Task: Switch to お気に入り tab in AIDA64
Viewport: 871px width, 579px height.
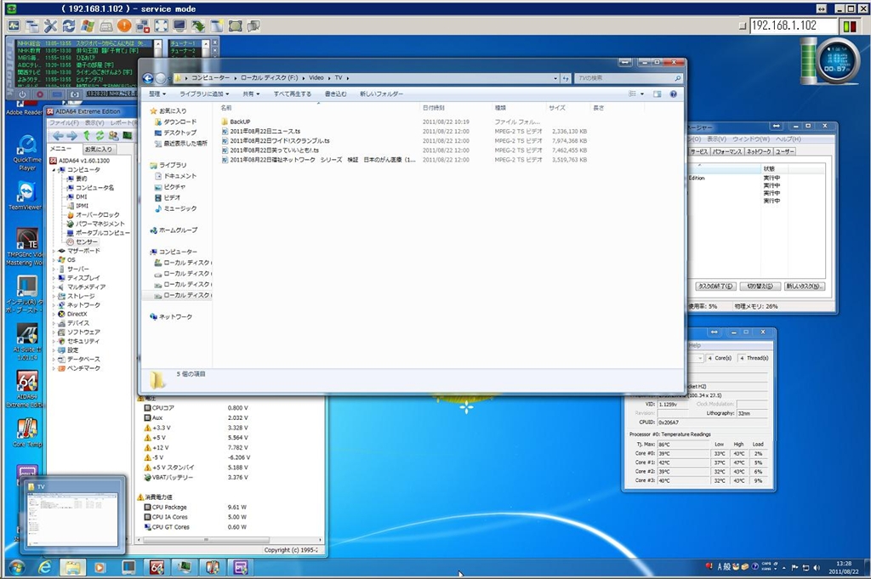Action: [98, 149]
